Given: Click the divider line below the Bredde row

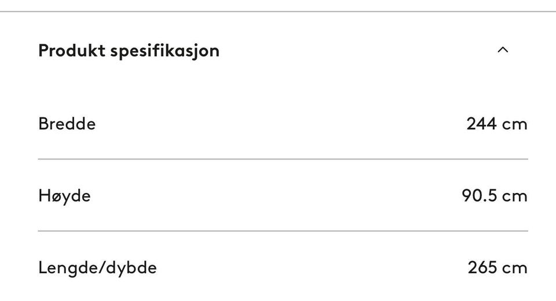Looking at the screenshot, I should 283,159.
